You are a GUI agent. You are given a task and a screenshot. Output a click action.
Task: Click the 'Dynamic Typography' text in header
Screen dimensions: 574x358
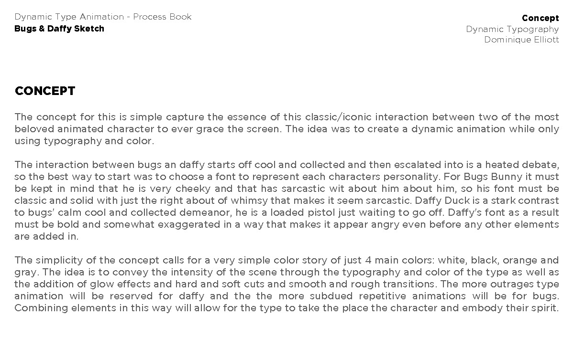[512, 29]
